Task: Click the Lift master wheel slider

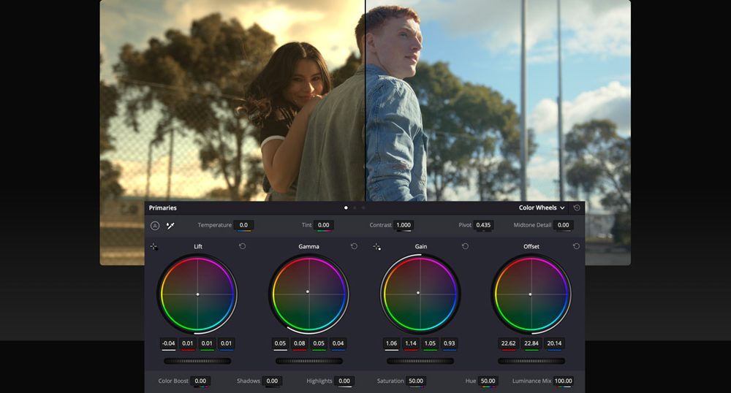Action: pyautogui.click(x=197, y=361)
